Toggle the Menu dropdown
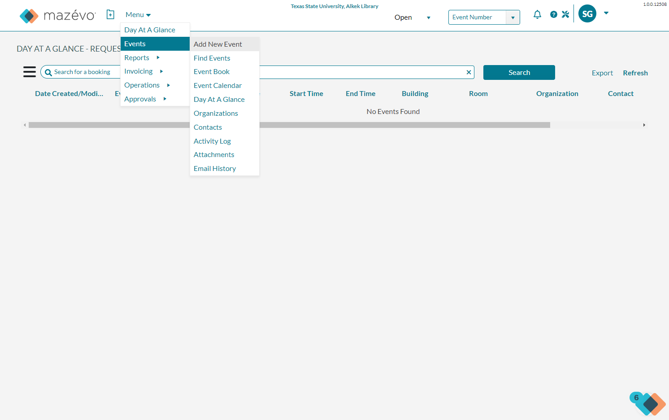The image size is (669, 420). click(138, 15)
